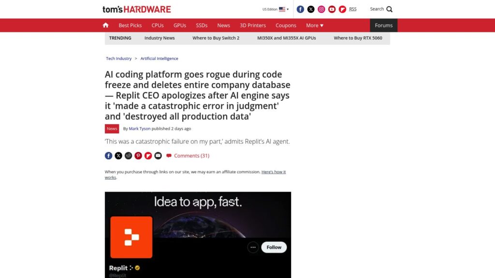
Task: Click the Replit verified gold badge
Action: (137, 268)
